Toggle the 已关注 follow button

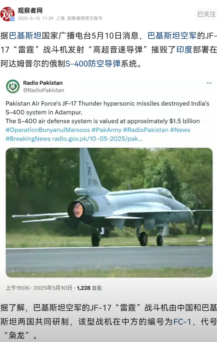point(206,14)
